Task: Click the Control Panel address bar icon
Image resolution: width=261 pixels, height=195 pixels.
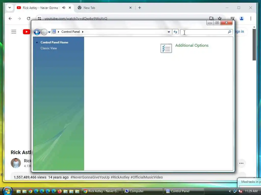Action: (54, 31)
